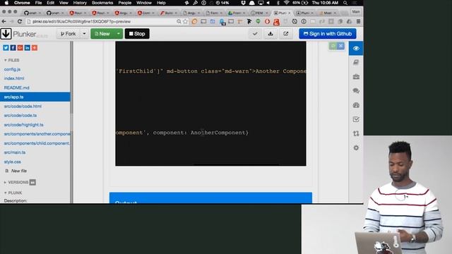Open Chrome hamburger menu
Screen dimensions: 452x254
pyautogui.click(x=358, y=21)
